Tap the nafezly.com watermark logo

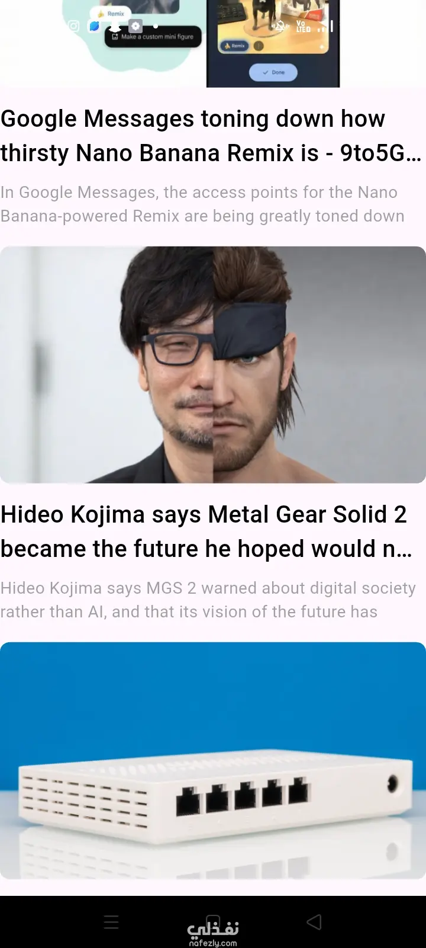coord(213,933)
